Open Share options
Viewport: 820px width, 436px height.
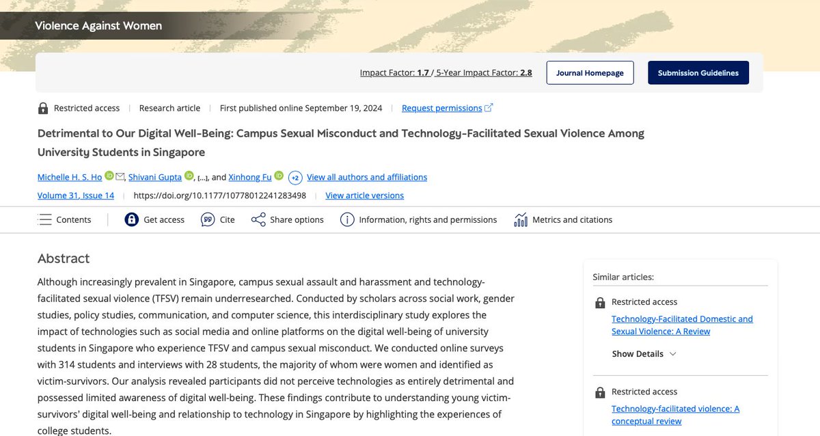(x=288, y=219)
